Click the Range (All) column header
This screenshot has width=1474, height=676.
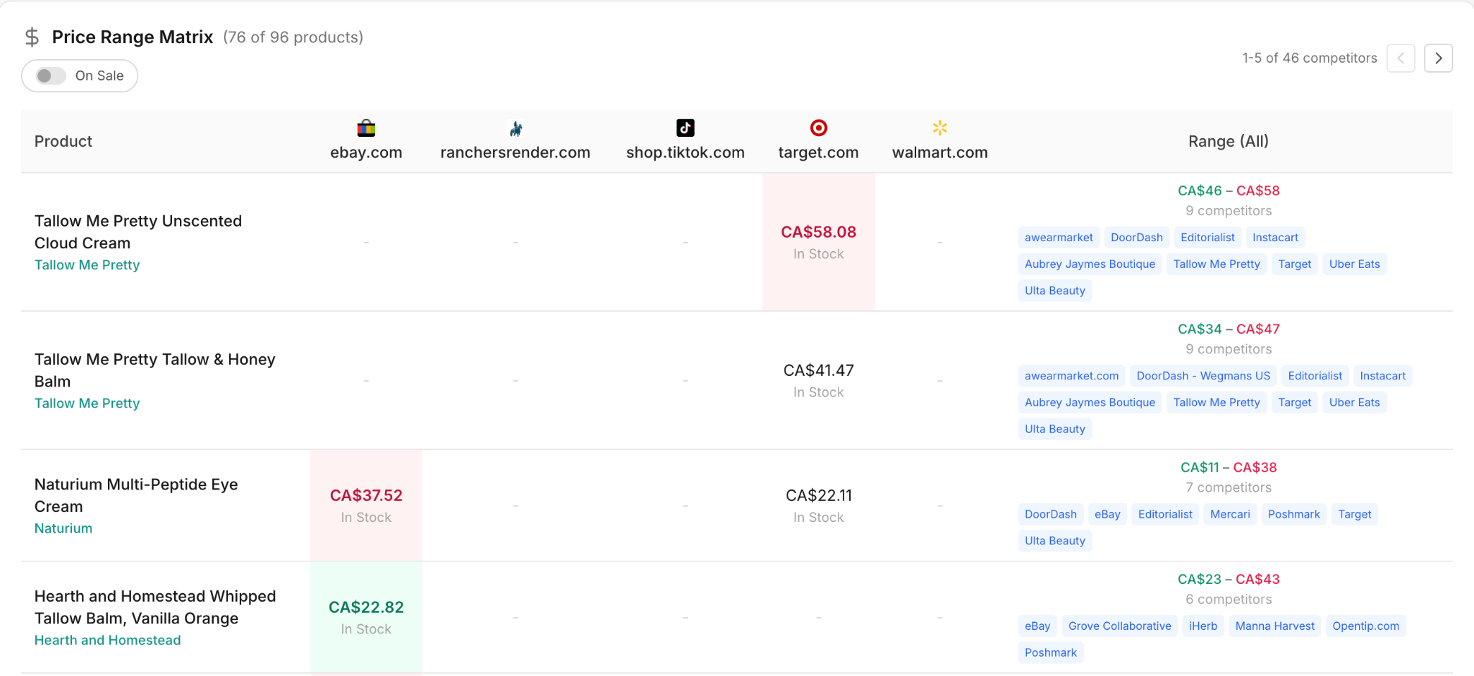pyautogui.click(x=1229, y=141)
